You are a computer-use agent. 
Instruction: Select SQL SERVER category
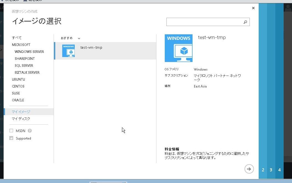pos(24,66)
